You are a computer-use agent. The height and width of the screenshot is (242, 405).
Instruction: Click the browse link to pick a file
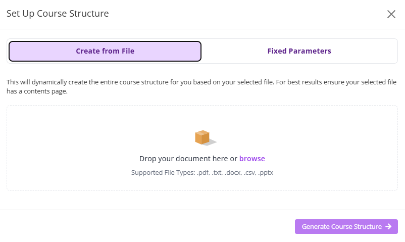(252, 159)
